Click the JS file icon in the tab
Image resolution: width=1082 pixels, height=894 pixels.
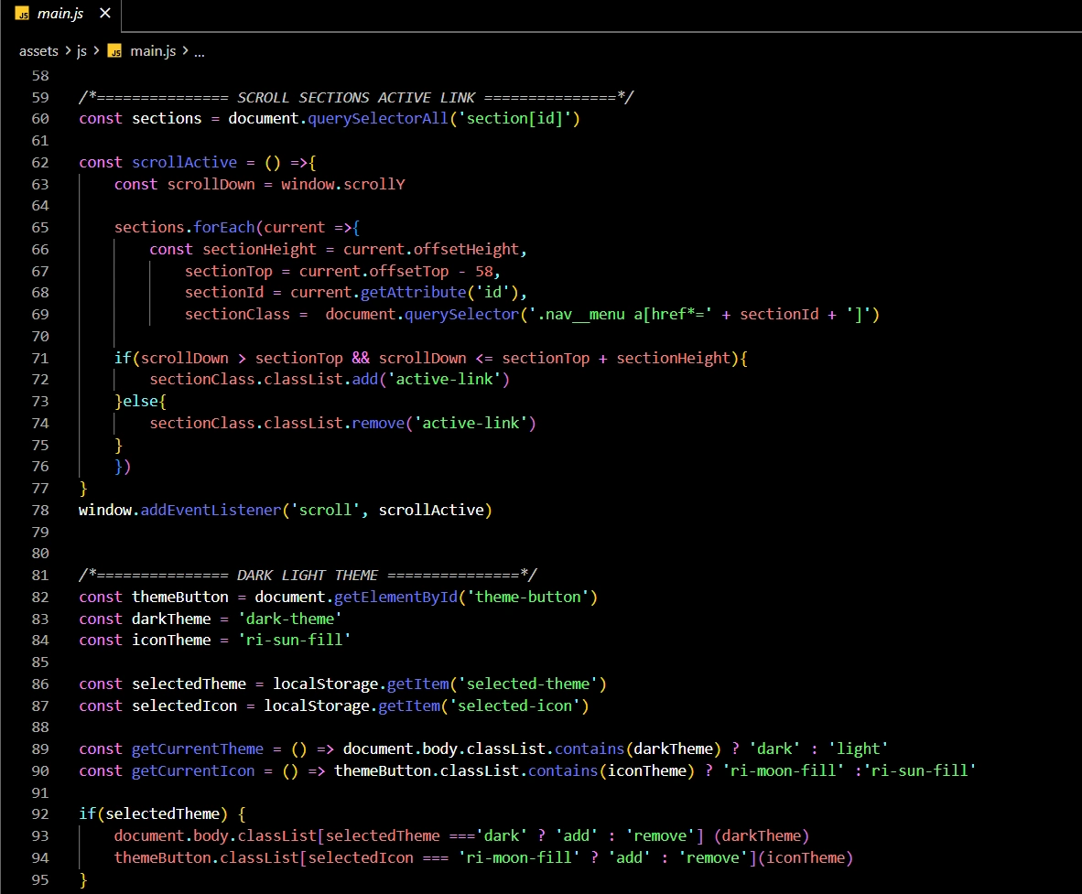(22, 14)
